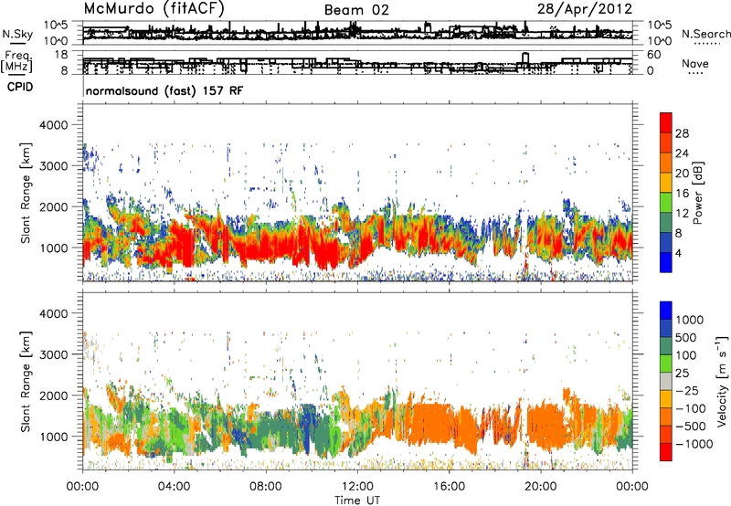Click the Power [dB] colorbar title

[697, 193]
